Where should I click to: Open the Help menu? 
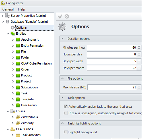click(21, 9)
